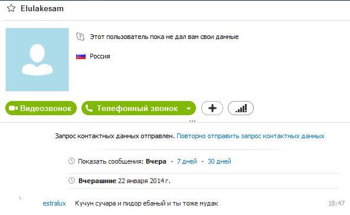Click the three-dot divider handle
Screen dimensions: 350x215
click(x=192, y=121)
